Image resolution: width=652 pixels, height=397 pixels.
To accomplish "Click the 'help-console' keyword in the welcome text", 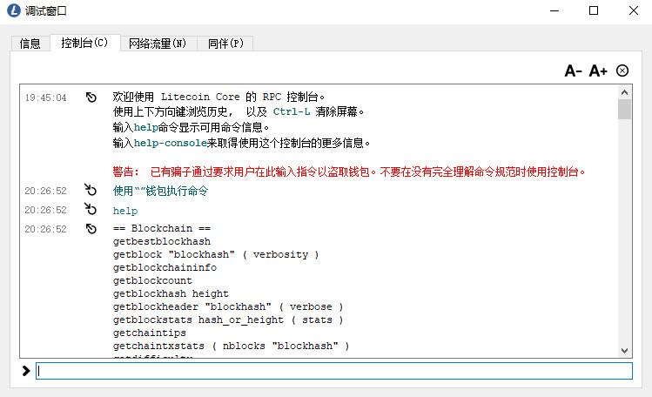I will click(171, 143).
